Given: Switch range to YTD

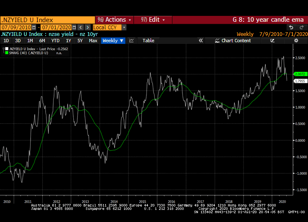Looking at the screenshot, I should click(55, 41).
